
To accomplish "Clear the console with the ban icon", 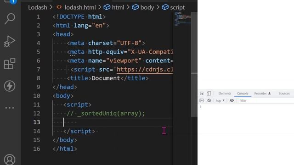I will coord(209,100).
